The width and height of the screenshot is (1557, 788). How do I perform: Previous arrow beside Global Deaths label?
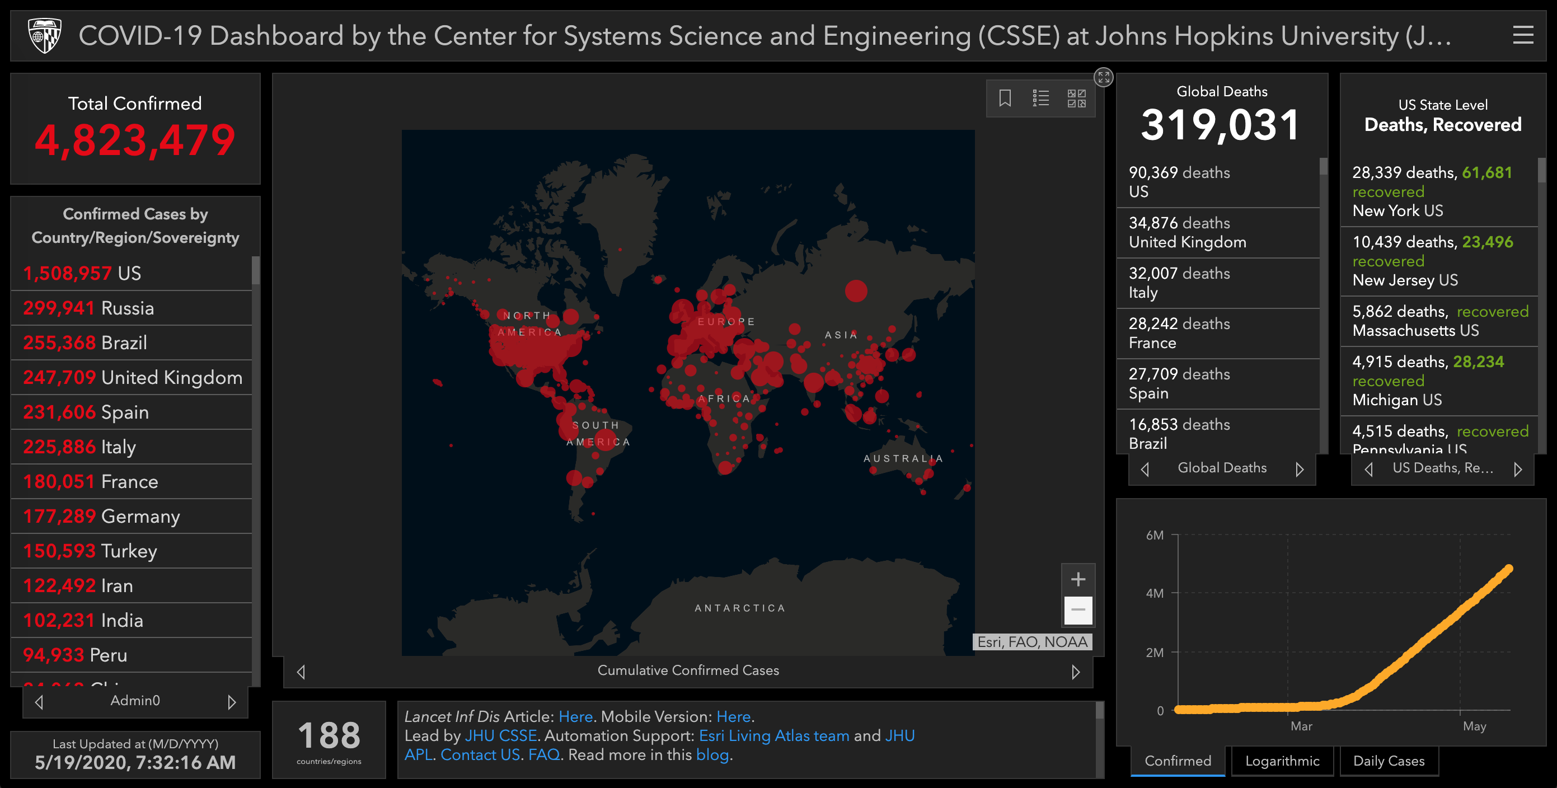(1145, 469)
